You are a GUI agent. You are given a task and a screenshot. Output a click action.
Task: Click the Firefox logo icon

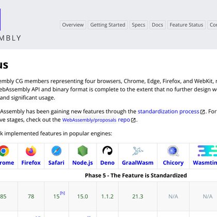coord(31,151)
